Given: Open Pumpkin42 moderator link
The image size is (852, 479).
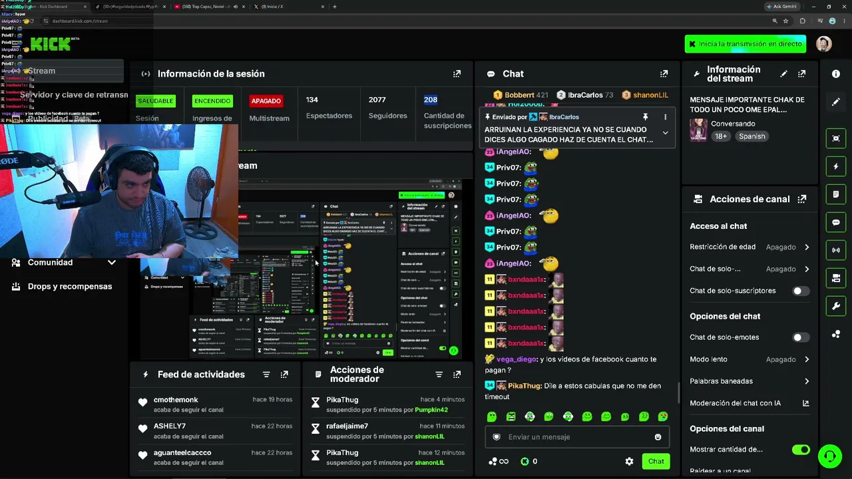Looking at the screenshot, I should [431, 410].
